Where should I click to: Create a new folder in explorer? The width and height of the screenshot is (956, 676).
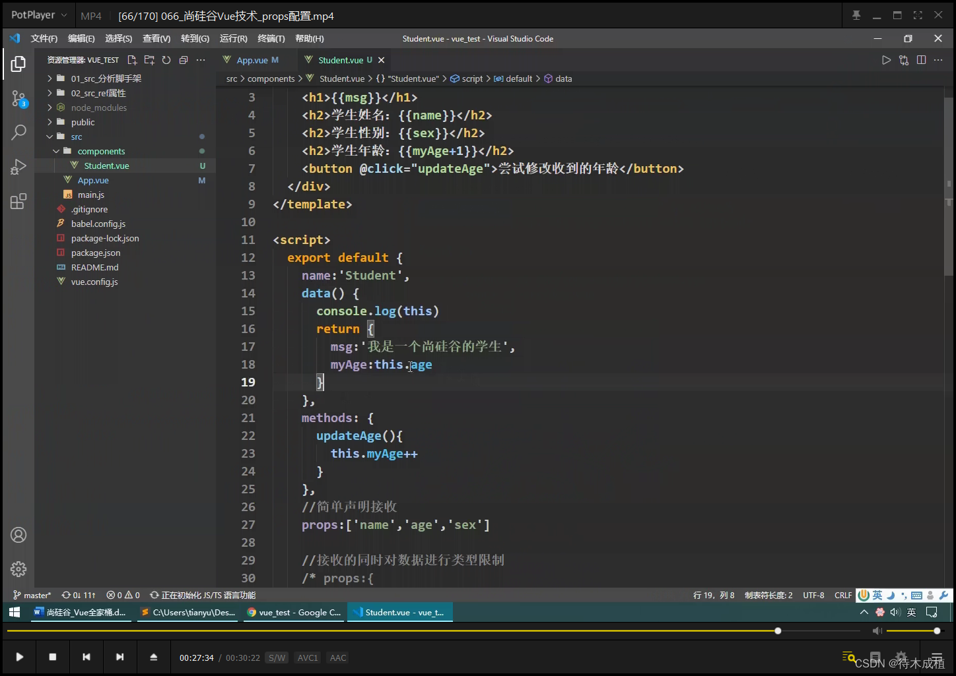149,60
